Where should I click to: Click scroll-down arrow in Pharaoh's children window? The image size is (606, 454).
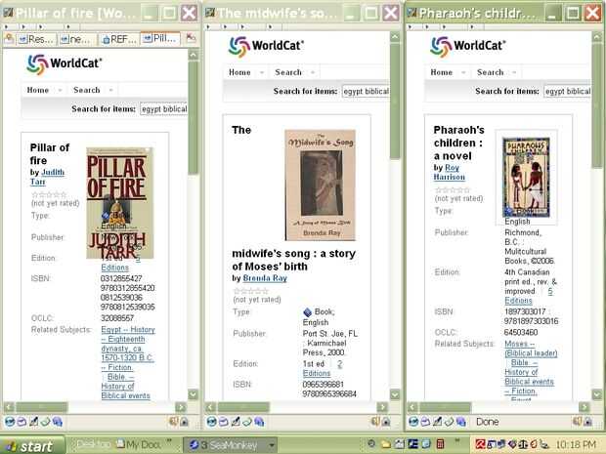(x=596, y=393)
